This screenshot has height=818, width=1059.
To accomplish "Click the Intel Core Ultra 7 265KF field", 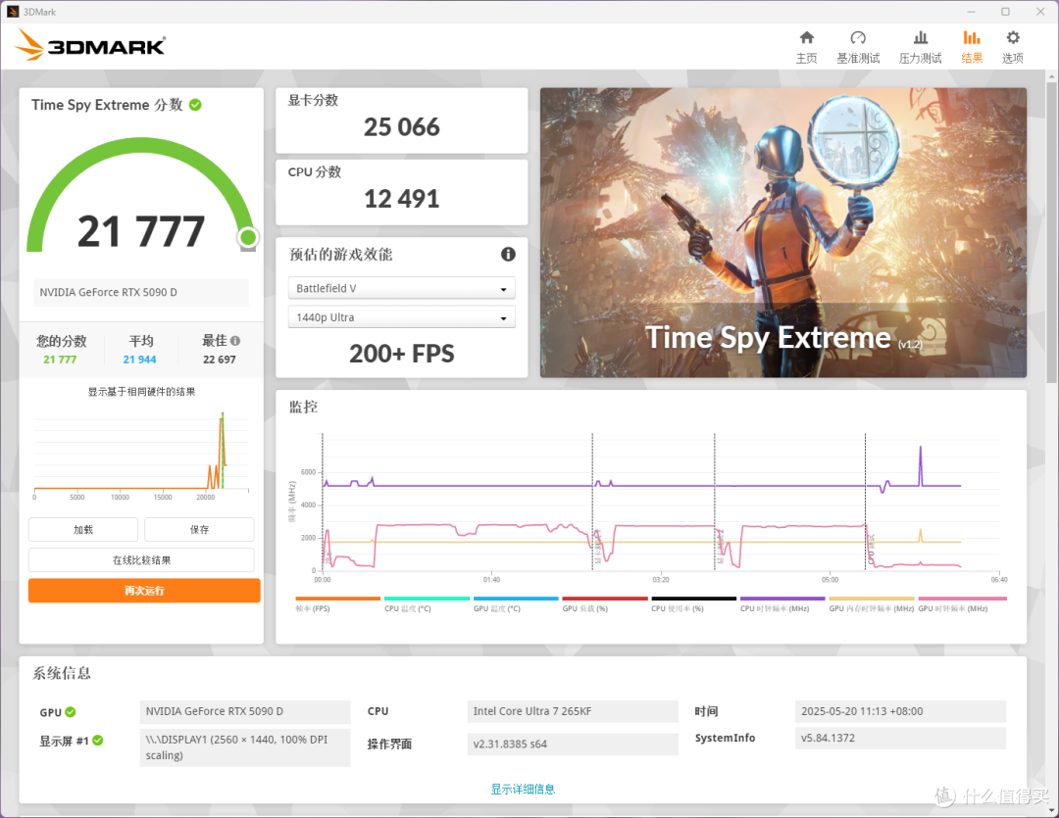I will [x=573, y=711].
